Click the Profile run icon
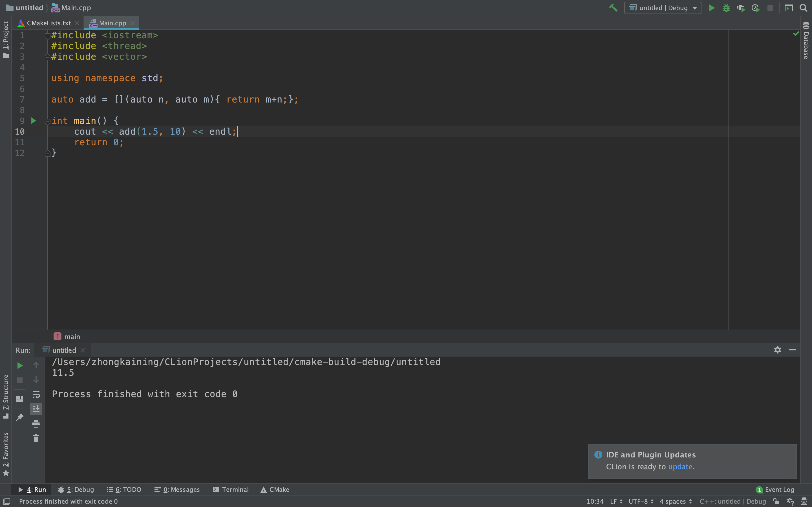Screen dimensions: 812x507 click(x=756, y=8)
